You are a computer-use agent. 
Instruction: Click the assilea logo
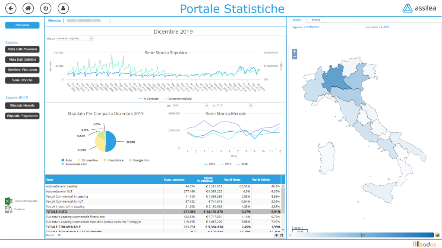tap(419, 8)
